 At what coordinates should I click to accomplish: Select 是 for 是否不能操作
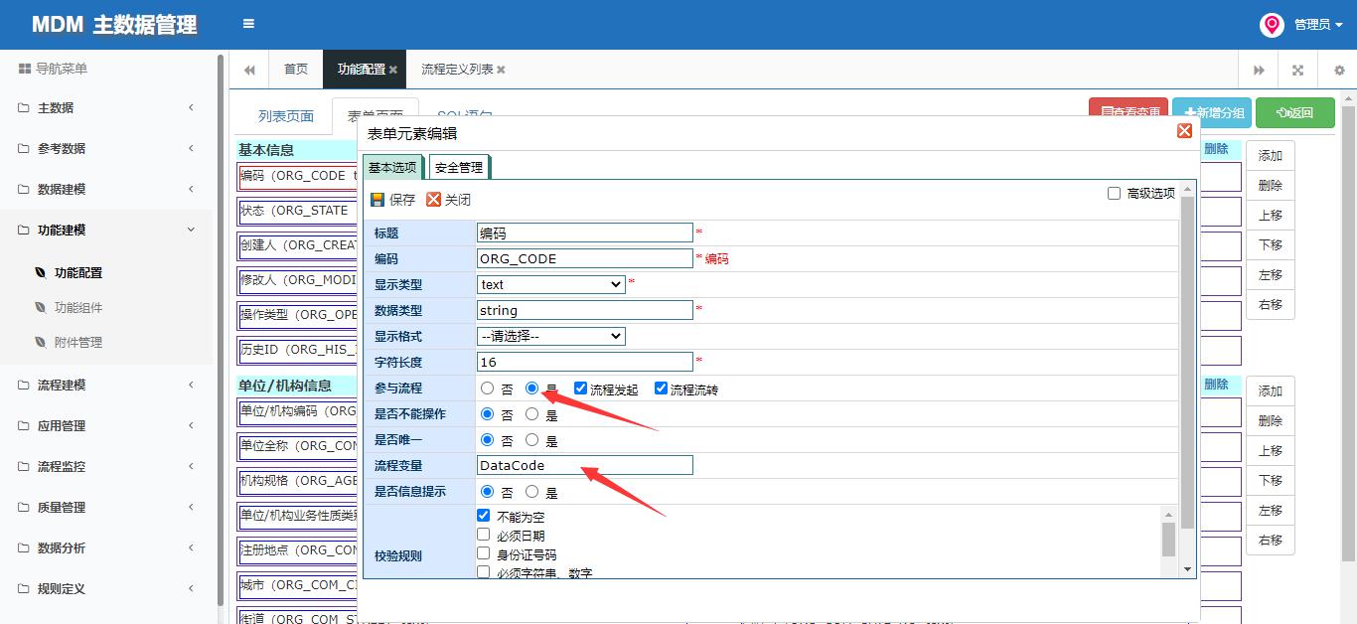tap(531, 414)
